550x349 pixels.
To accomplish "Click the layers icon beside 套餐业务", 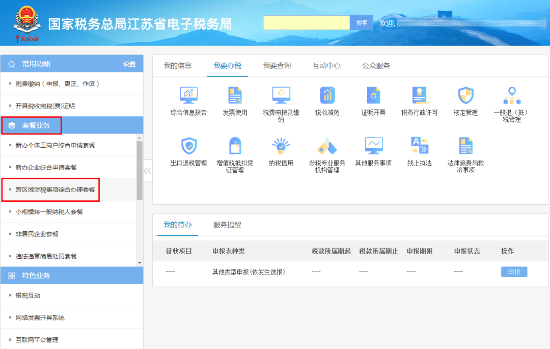I will click(x=12, y=125).
